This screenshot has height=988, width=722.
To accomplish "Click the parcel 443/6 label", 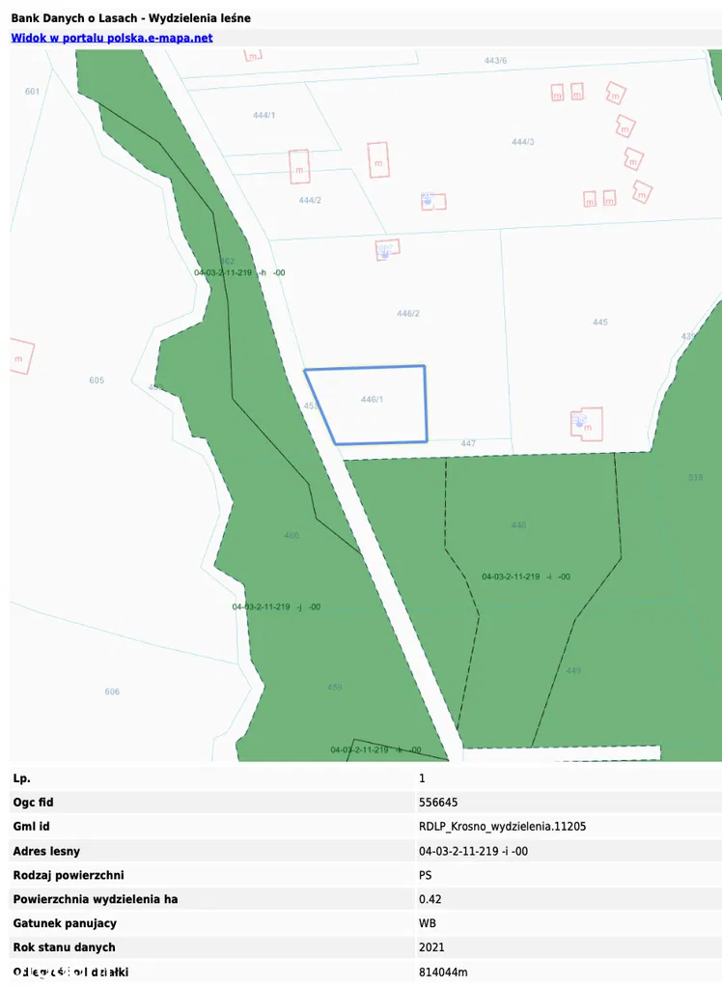I will pyautogui.click(x=495, y=60).
